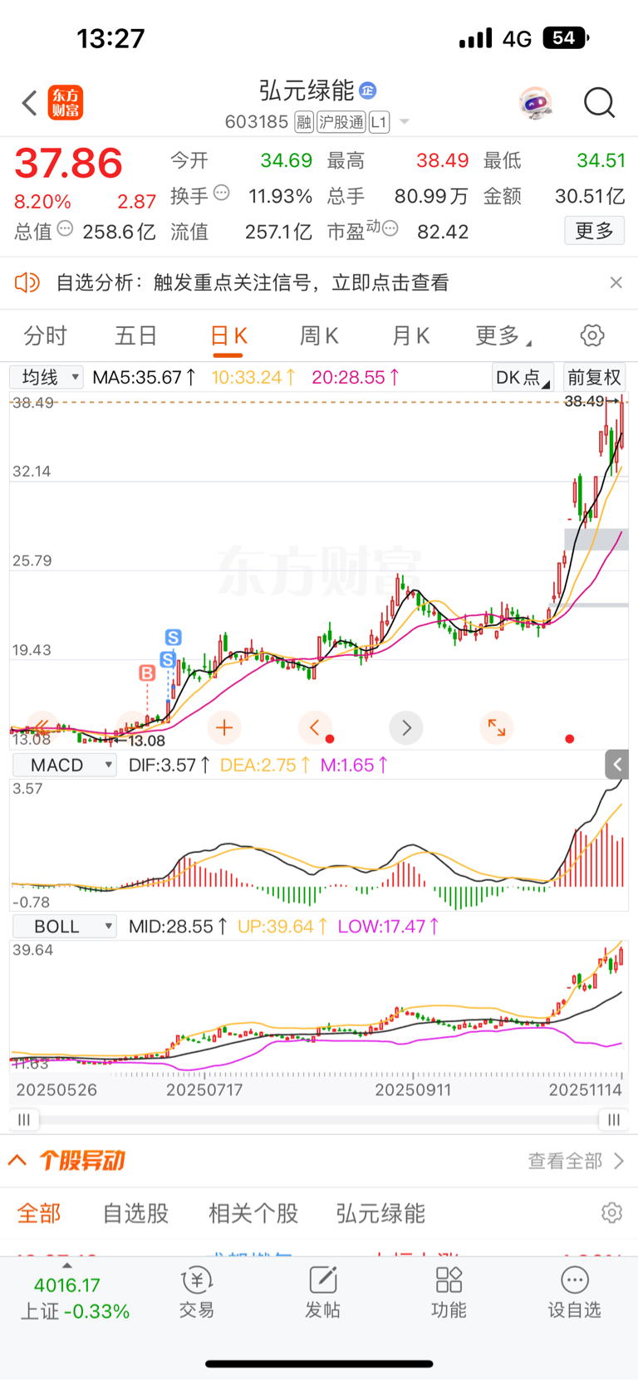Tap the L1 level tag
The image size is (638, 1380).
tap(379, 122)
